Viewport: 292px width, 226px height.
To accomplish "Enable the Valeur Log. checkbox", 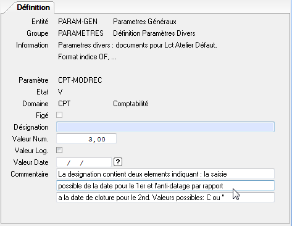I will click(x=59, y=150).
